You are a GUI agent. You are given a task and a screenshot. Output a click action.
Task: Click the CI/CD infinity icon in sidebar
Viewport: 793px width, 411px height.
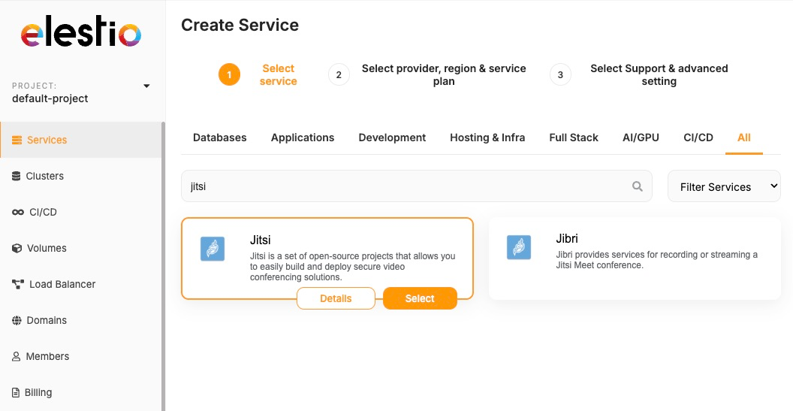(x=18, y=212)
